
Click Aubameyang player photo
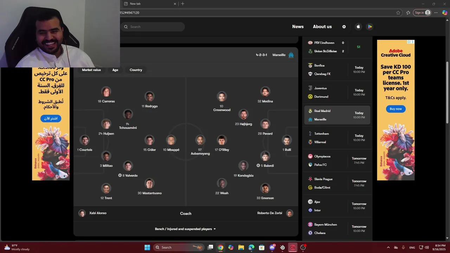pyautogui.click(x=200, y=140)
